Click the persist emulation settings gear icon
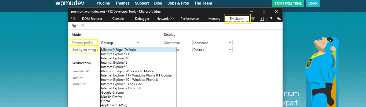 coord(74,26)
